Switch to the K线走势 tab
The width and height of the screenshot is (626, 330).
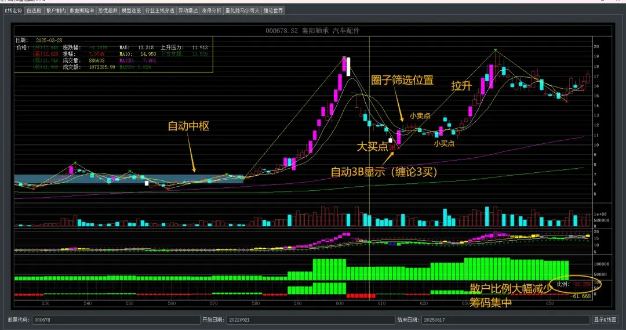[x=13, y=10]
